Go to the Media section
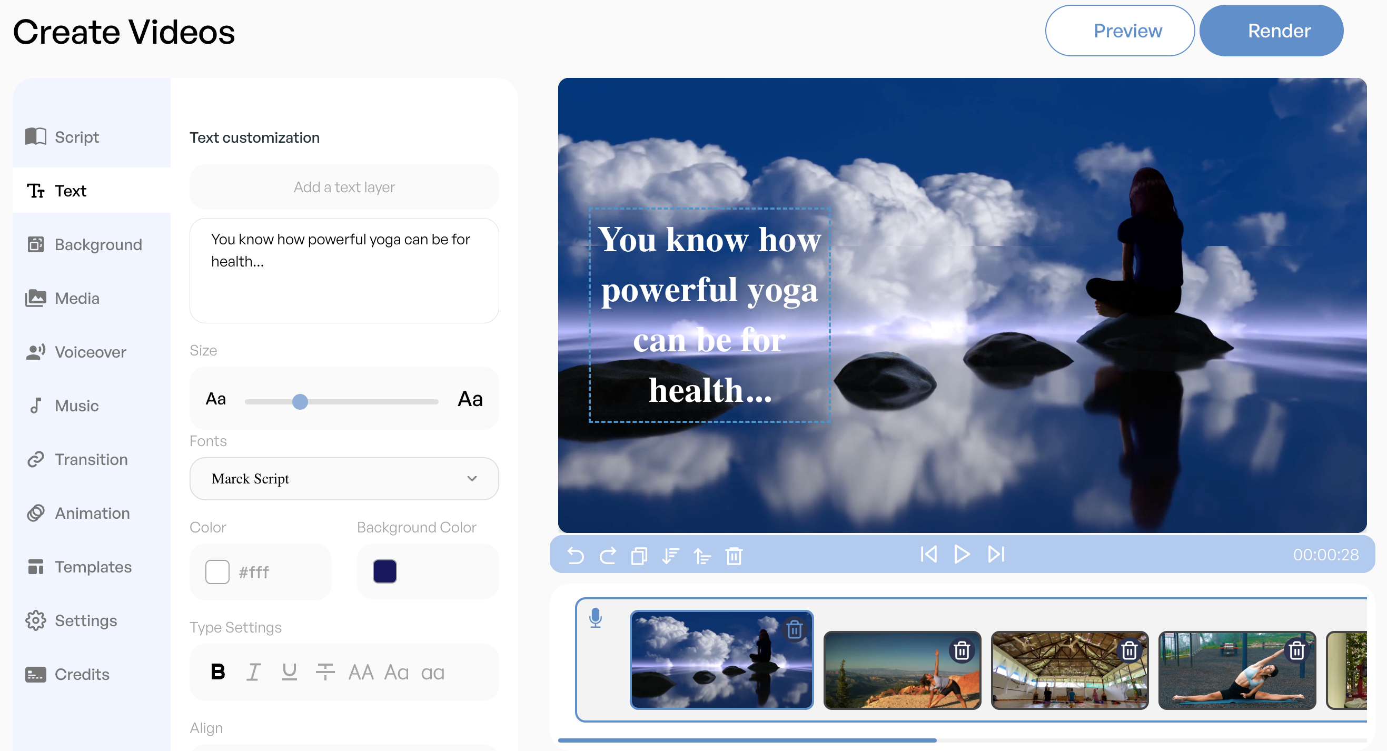The width and height of the screenshot is (1387, 751). point(63,298)
